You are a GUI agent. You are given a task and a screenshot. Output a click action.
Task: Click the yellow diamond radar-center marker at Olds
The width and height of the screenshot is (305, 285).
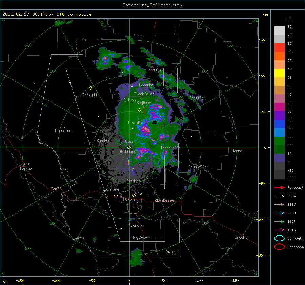129,148
